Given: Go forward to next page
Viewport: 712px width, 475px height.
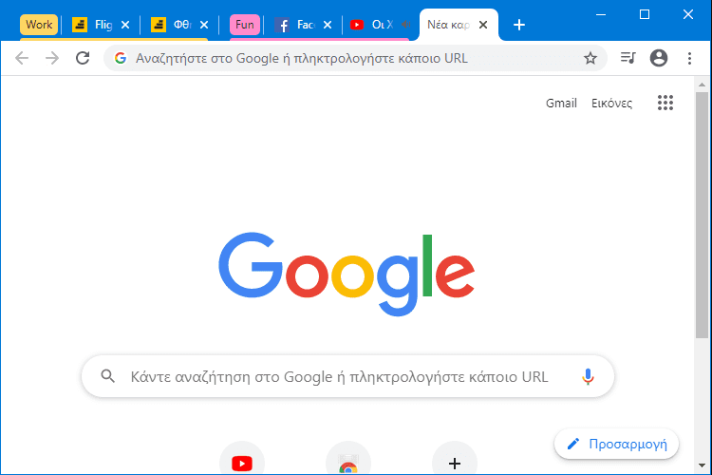Looking at the screenshot, I should click(x=52, y=58).
